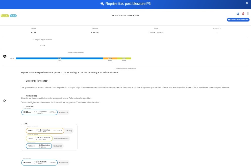Viewport: 251px width, 168px height.
Task: Select the blue endurance zone bar segment
Action: coord(59,58)
